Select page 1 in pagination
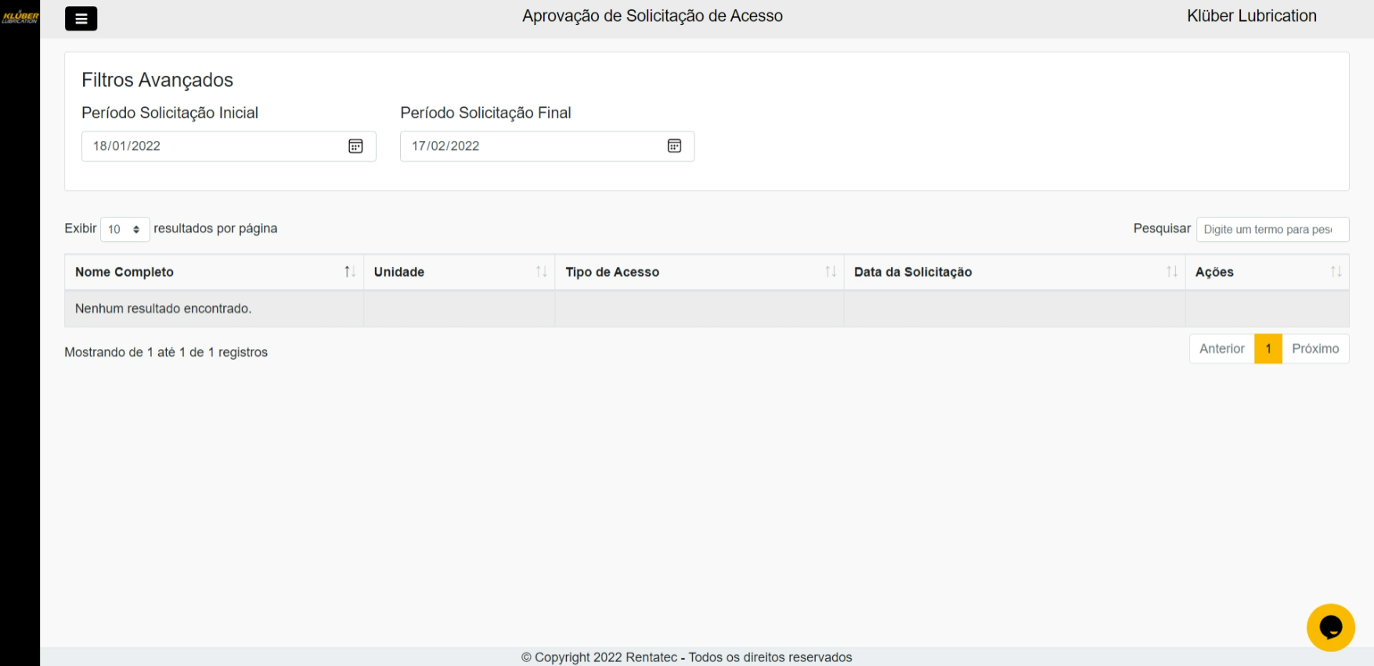Image resolution: width=1374 pixels, height=666 pixels. coord(1268,349)
